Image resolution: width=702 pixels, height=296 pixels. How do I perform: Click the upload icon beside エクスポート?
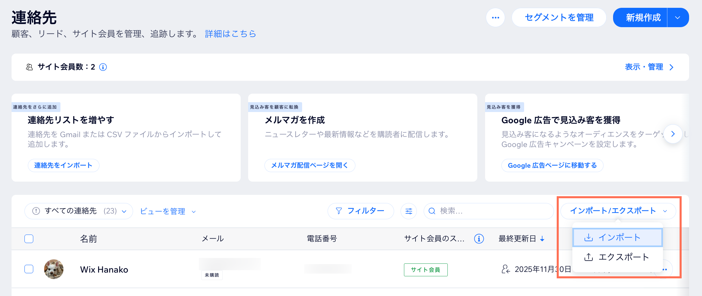[589, 257]
